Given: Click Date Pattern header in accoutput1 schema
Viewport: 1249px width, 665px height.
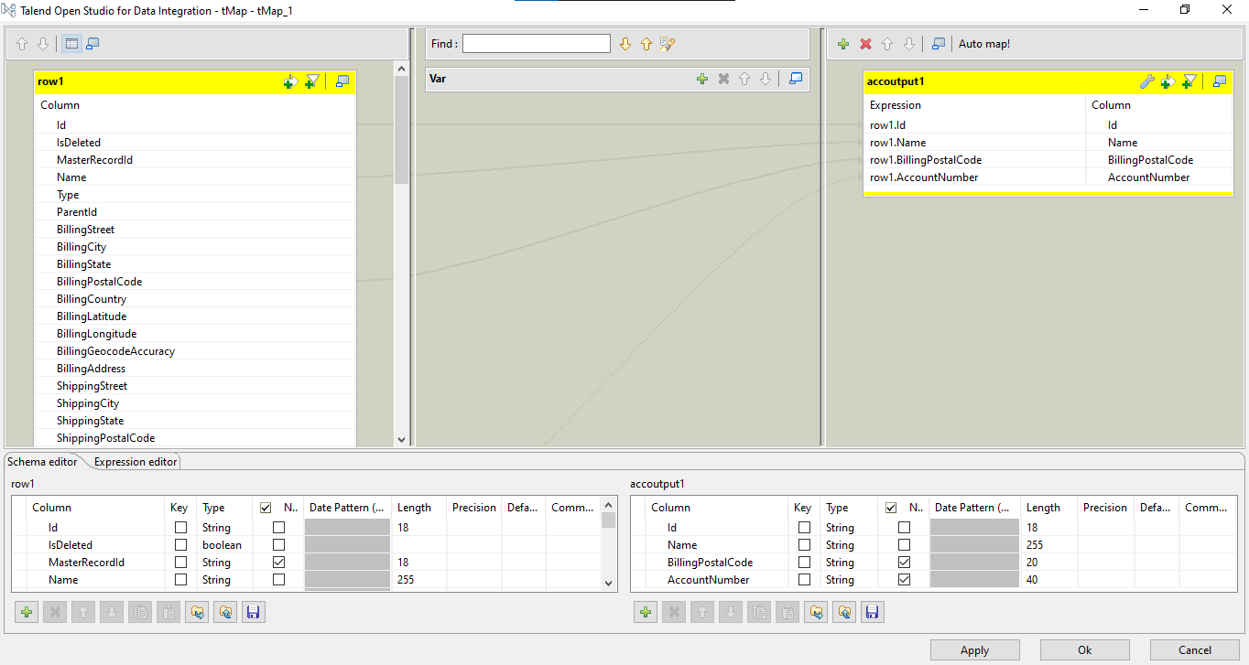Looking at the screenshot, I should point(974,508).
